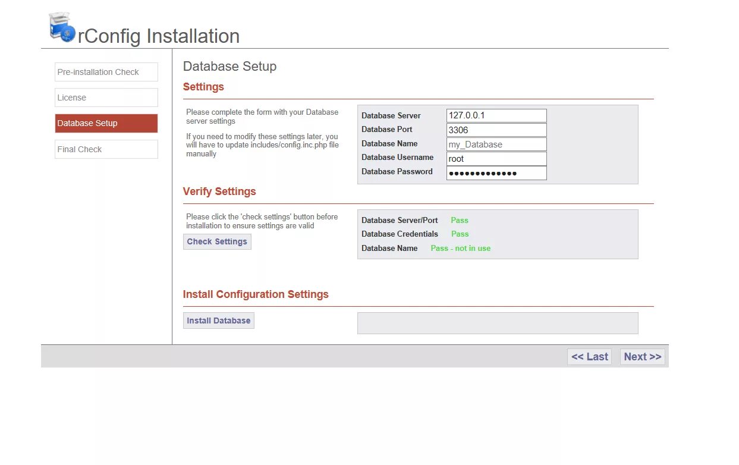Click the 'check settings' instruction text
The height and width of the screenshot is (465, 739).
click(x=262, y=221)
